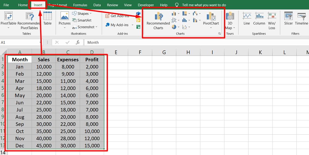Select the cell containing Dec

[20, 145]
